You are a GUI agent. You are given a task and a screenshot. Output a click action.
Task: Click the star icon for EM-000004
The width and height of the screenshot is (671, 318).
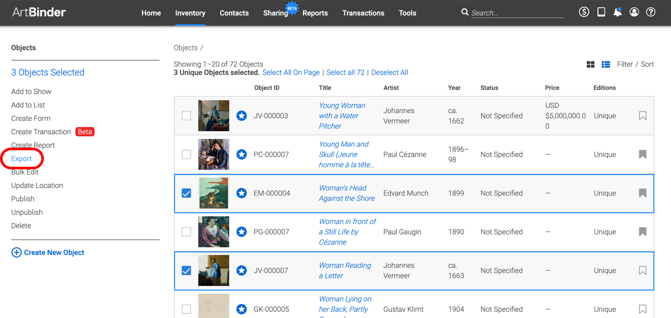click(x=241, y=193)
